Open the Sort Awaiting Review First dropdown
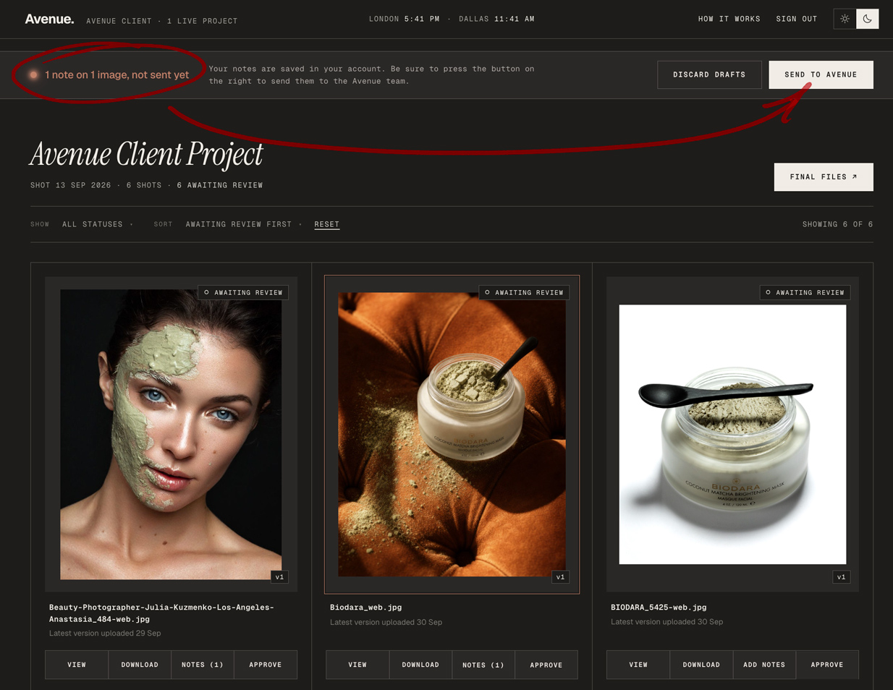 pos(244,224)
